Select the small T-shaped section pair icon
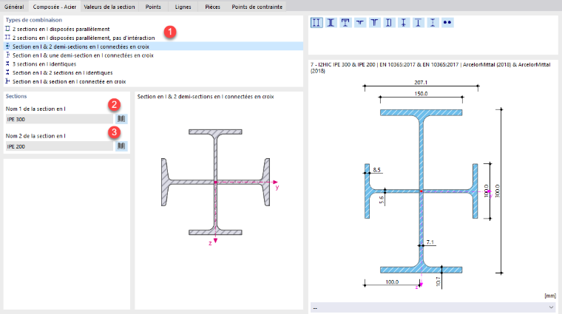Viewport: 562px width, 314px height. click(360, 23)
